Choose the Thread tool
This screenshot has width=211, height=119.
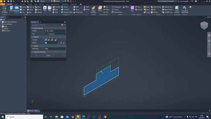(65, 7)
